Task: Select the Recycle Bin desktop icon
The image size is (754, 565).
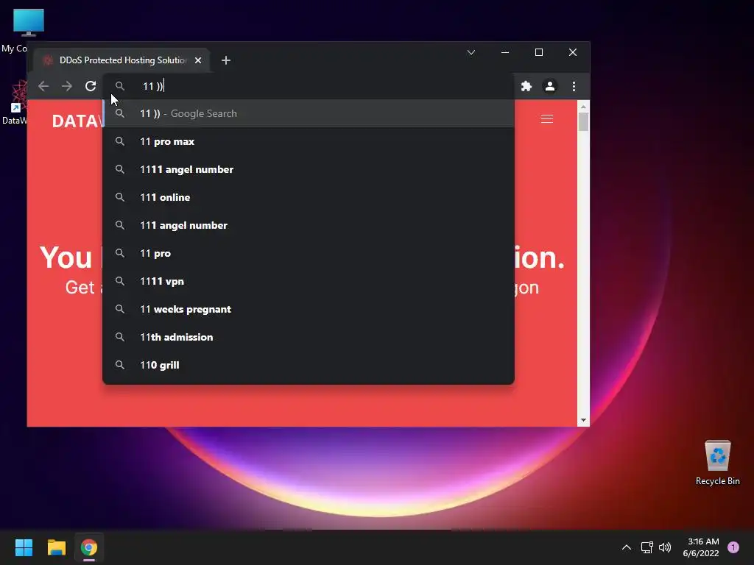Action: point(717,463)
